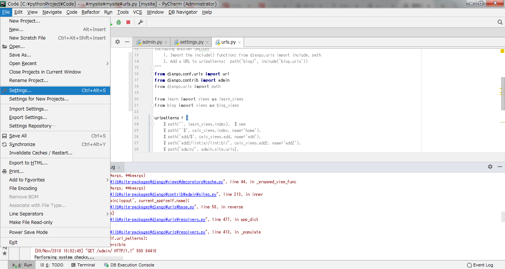This screenshot has width=505, height=269.
Task: Open the sites.py traceback link
Action: tap(164, 194)
